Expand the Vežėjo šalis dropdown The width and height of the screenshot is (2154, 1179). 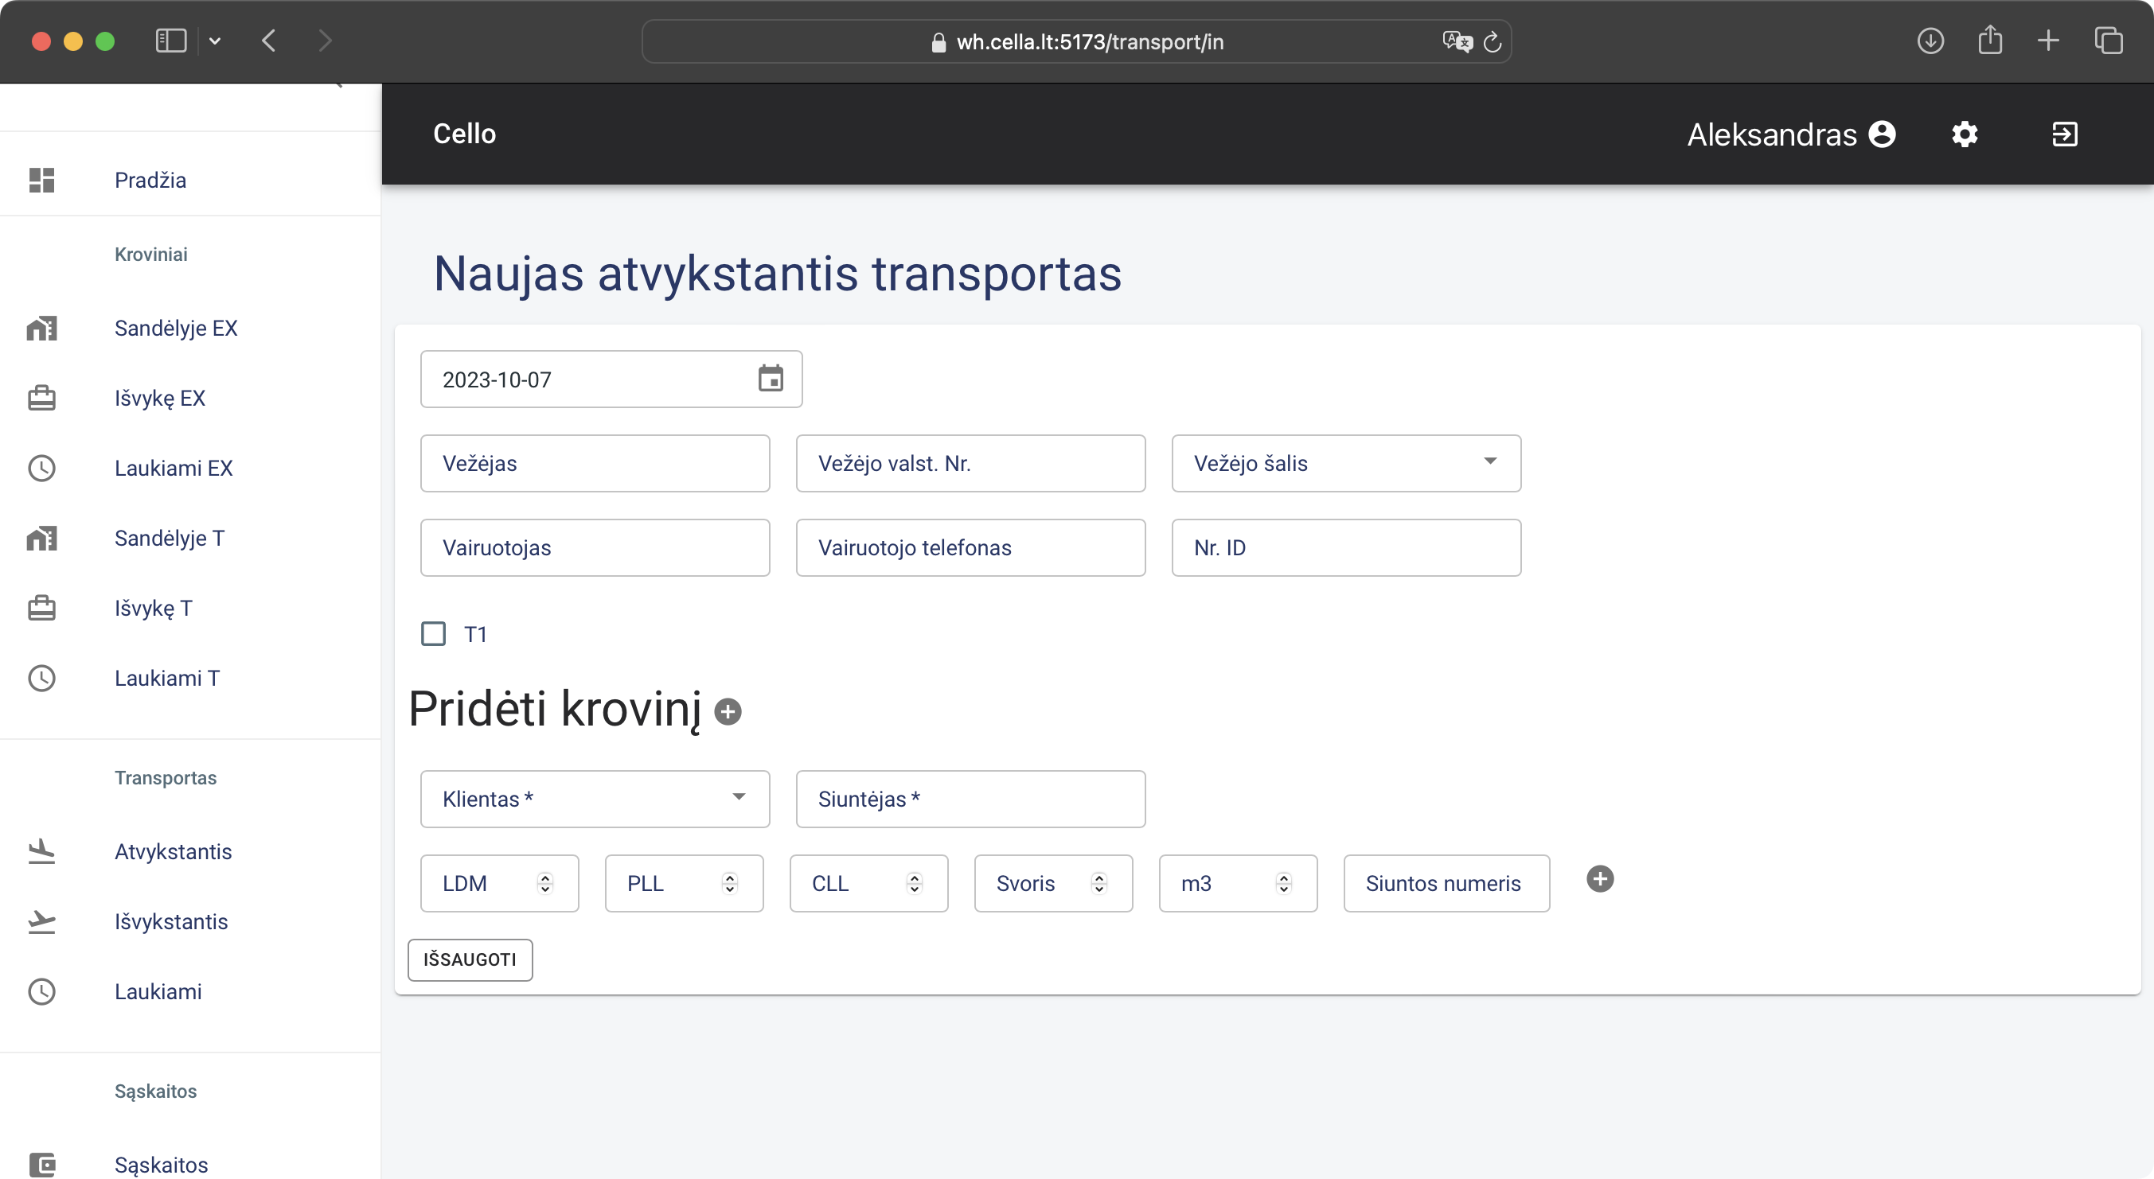(x=1489, y=462)
